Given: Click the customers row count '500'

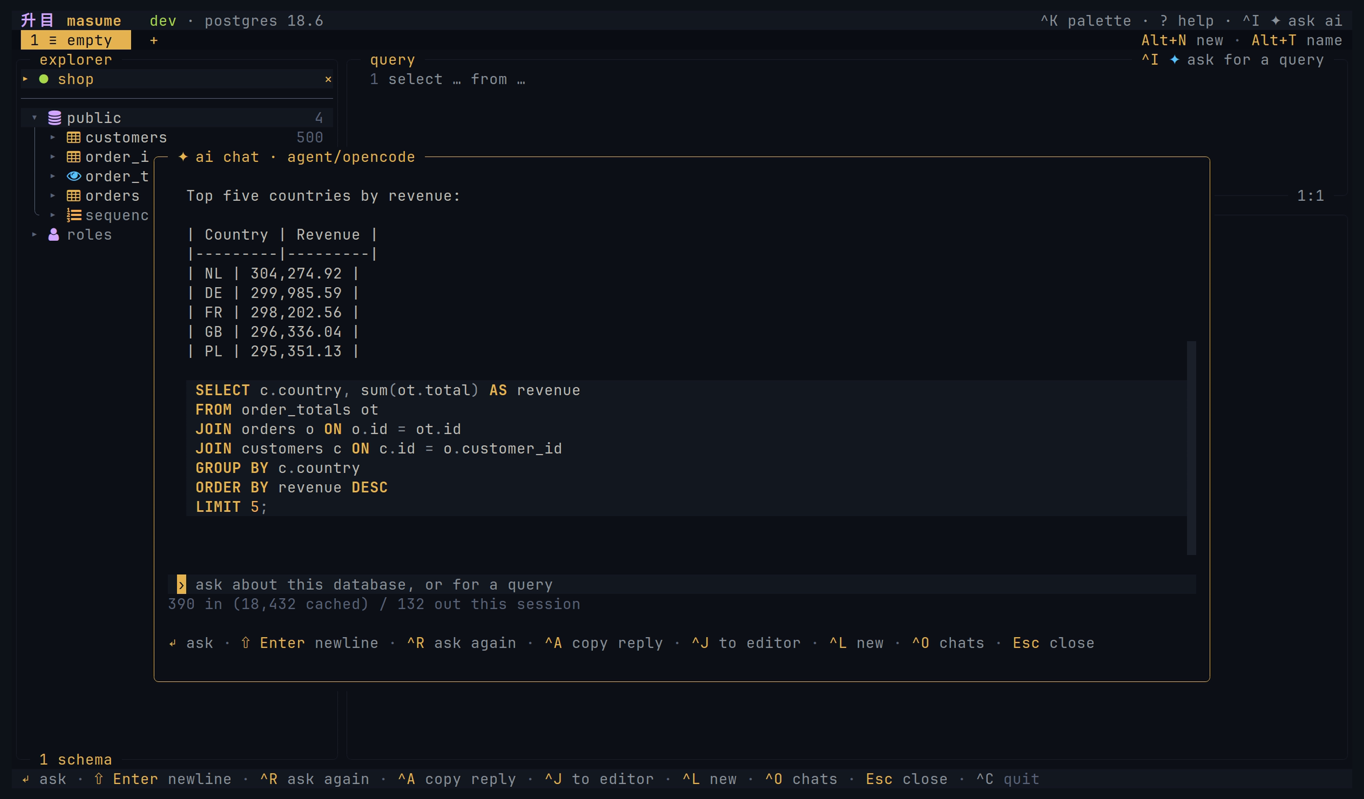Looking at the screenshot, I should pyautogui.click(x=310, y=137).
